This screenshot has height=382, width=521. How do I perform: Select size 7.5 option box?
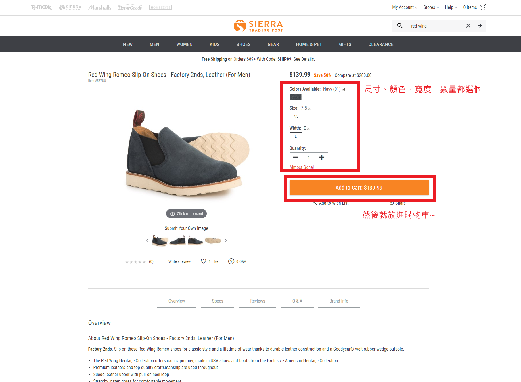(296, 116)
